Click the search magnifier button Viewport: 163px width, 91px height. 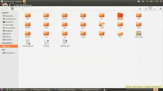(140, 8)
